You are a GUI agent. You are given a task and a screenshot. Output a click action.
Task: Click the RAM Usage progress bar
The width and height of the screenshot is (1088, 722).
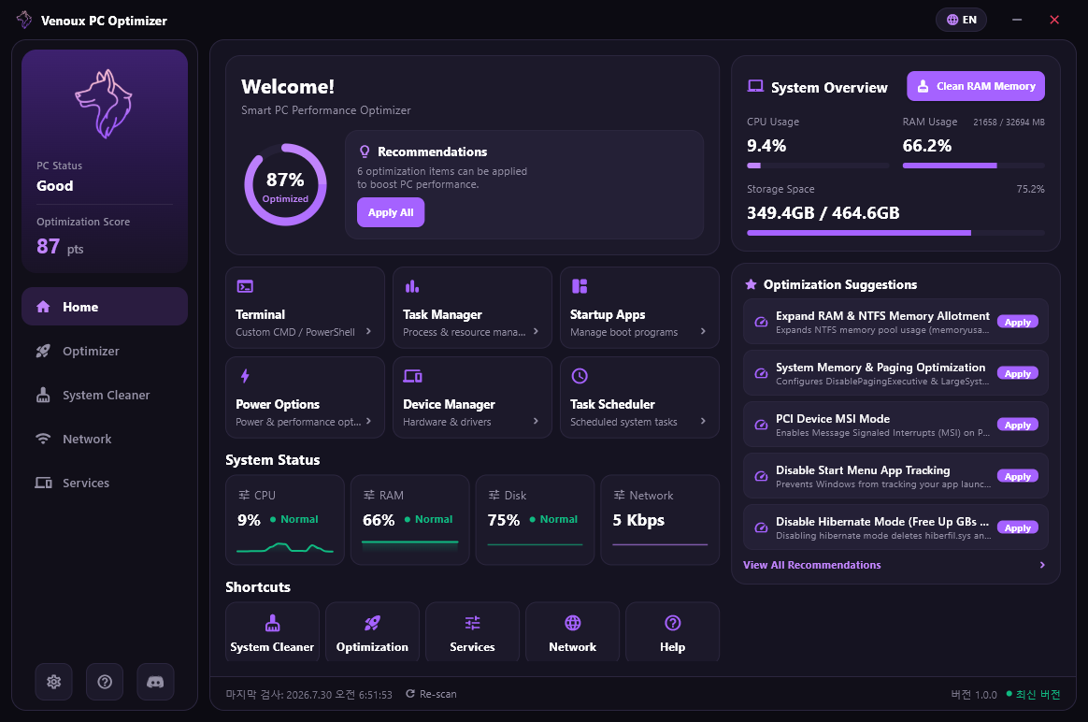click(x=974, y=166)
